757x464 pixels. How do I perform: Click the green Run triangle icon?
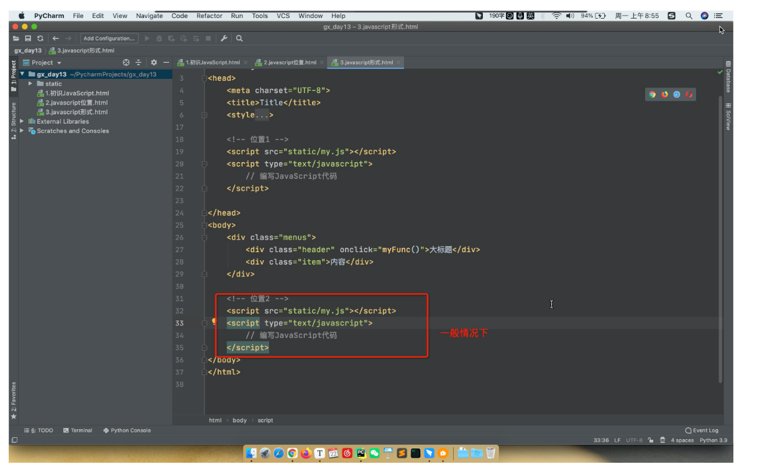click(x=147, y=39)
